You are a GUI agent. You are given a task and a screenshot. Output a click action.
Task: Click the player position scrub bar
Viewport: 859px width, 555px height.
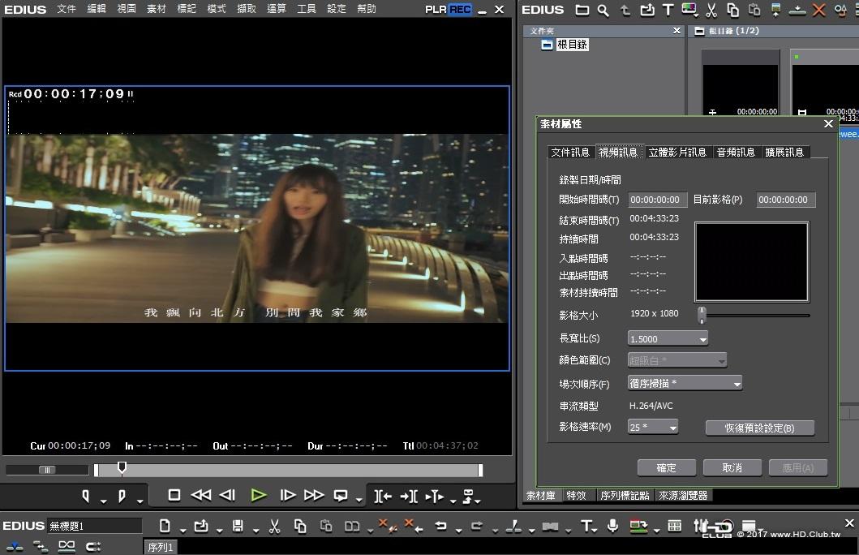tap(288, 470)
